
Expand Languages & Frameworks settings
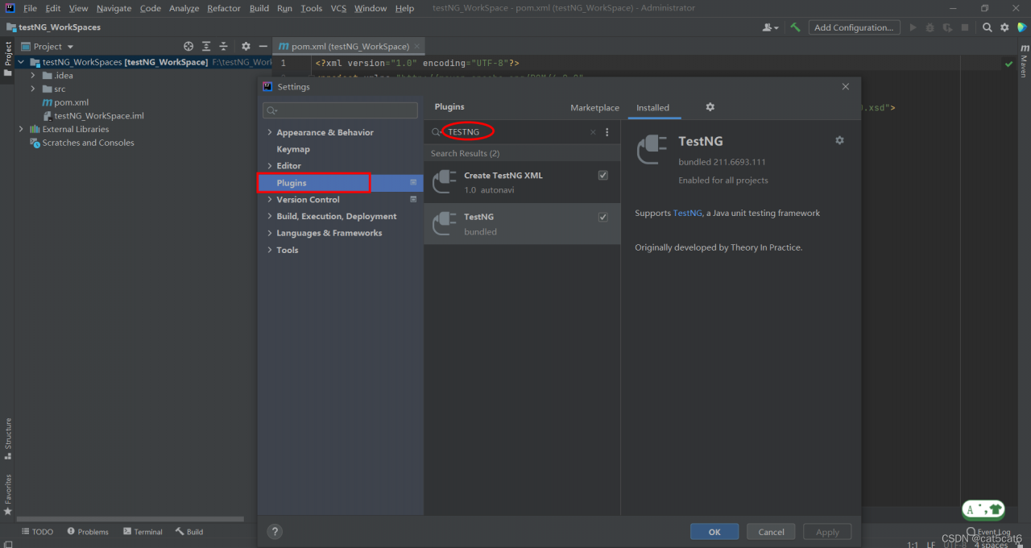pyautogui.click(x=270, y=233)
